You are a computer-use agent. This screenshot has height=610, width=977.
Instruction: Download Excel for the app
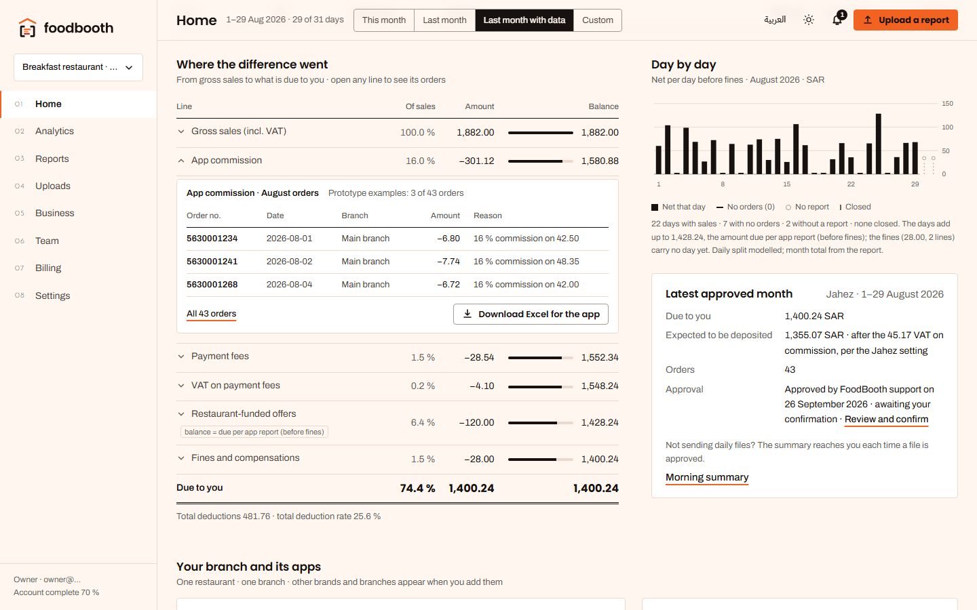pos(531,314)
